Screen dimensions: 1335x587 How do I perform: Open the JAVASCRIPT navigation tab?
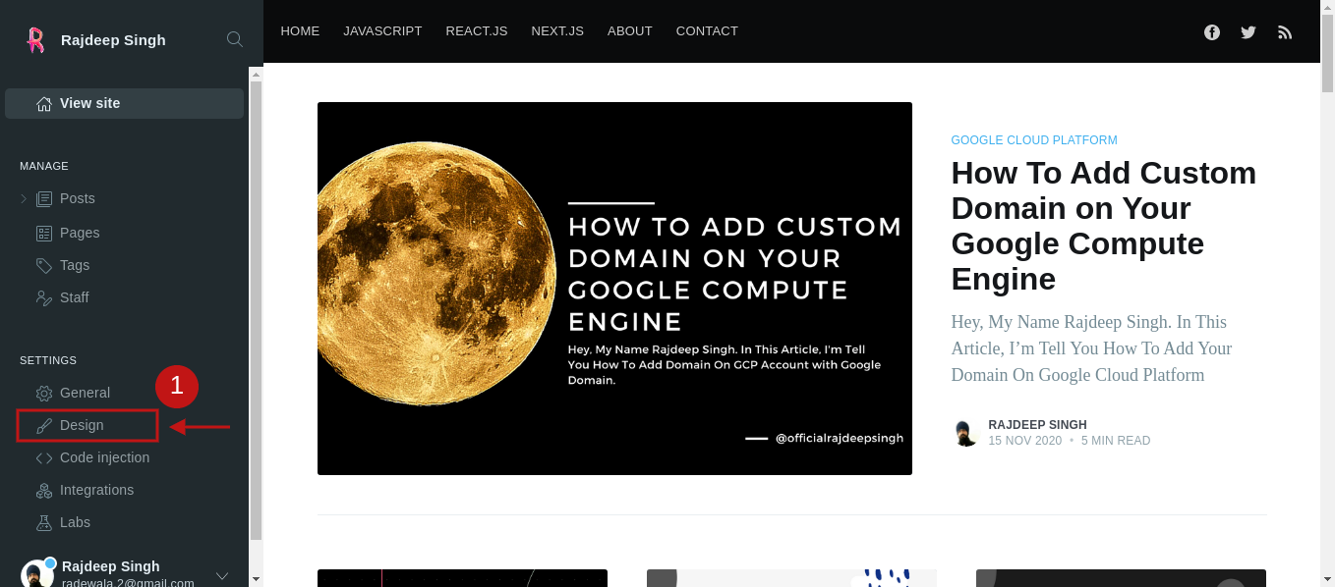point(382,31)
